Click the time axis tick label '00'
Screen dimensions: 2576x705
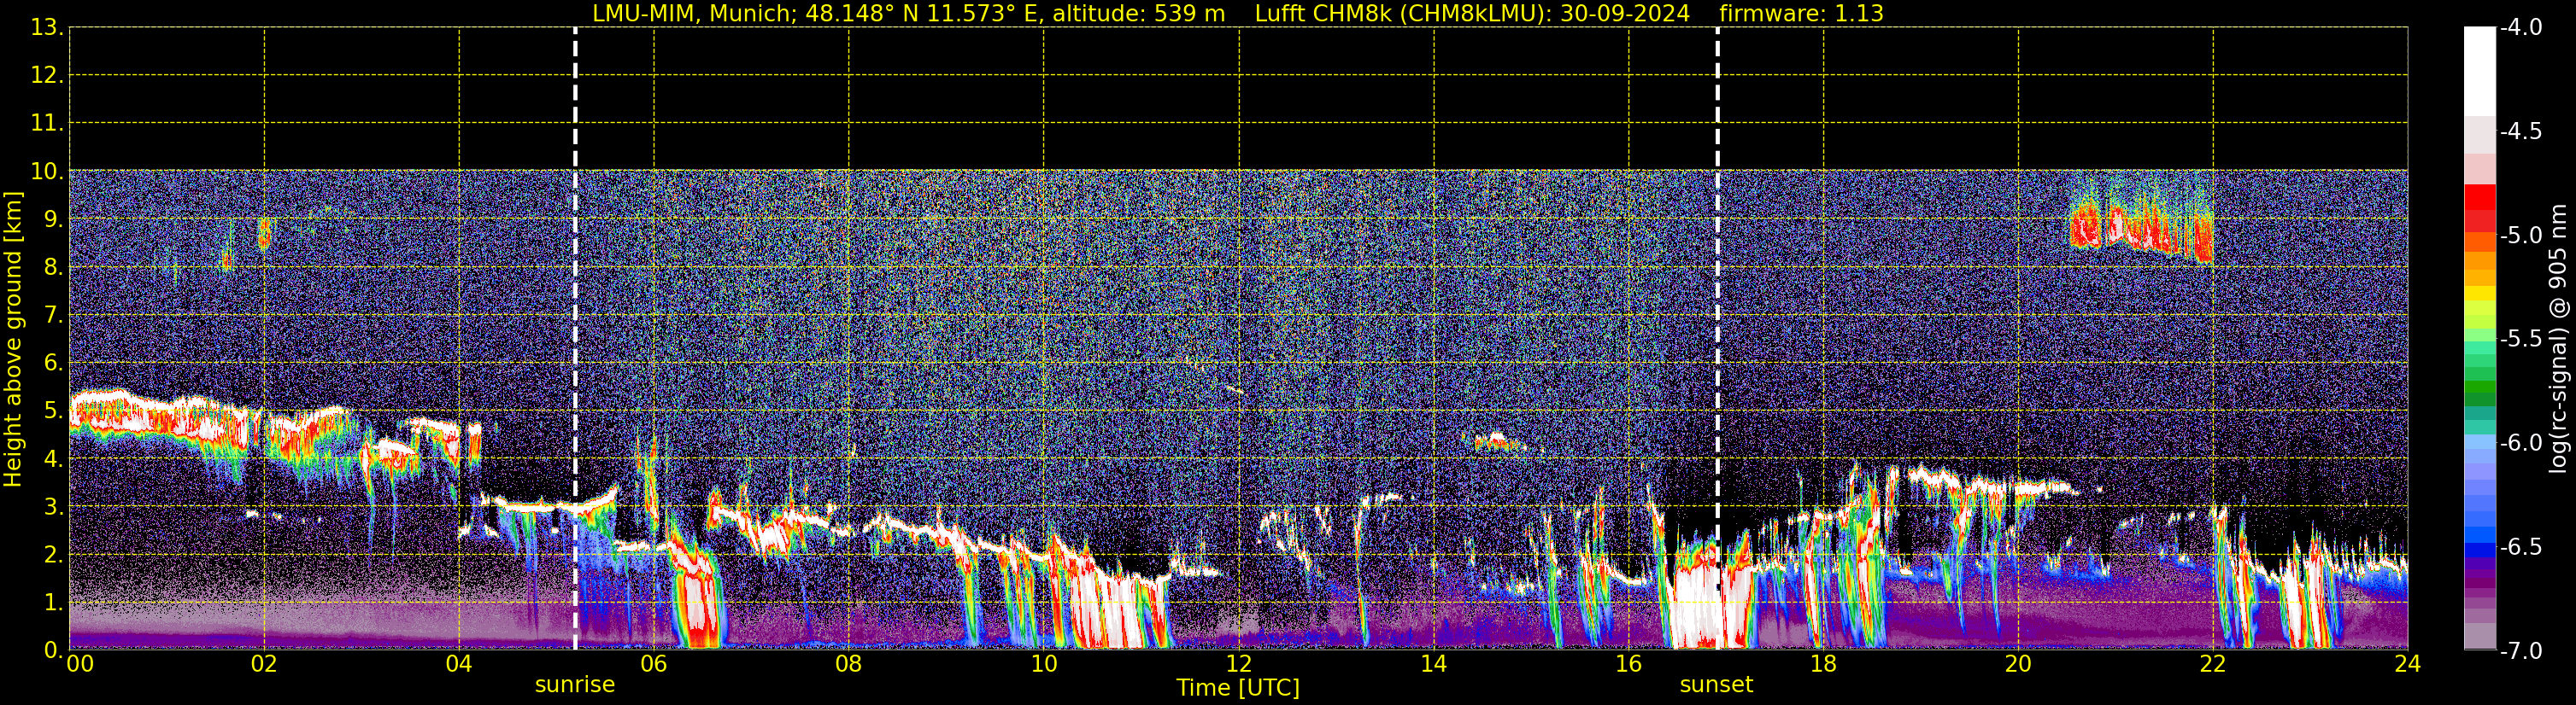[x=80, y=664]
